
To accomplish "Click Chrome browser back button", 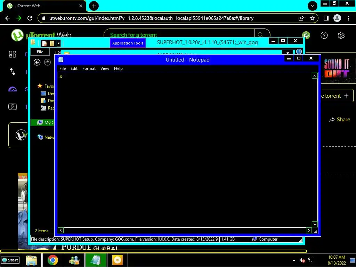I will (x=8, y=18).
